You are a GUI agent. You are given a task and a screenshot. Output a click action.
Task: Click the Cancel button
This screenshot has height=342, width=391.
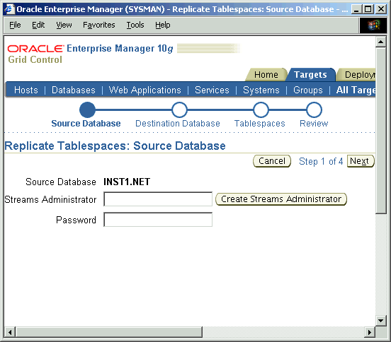tap(272, 161)
